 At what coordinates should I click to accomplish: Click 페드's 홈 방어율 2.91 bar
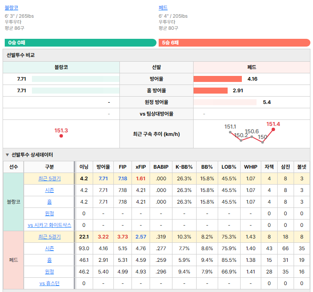coord(210,91)
